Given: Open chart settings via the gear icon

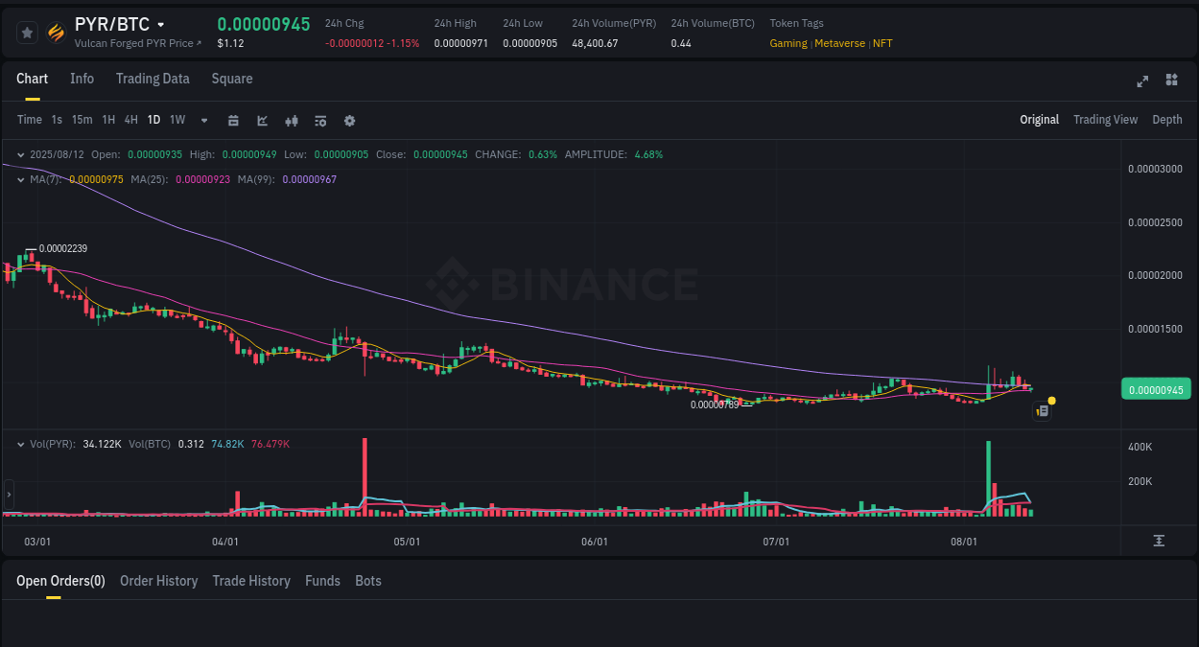Looking at the screenshot, I should click(x=349, y=120).
